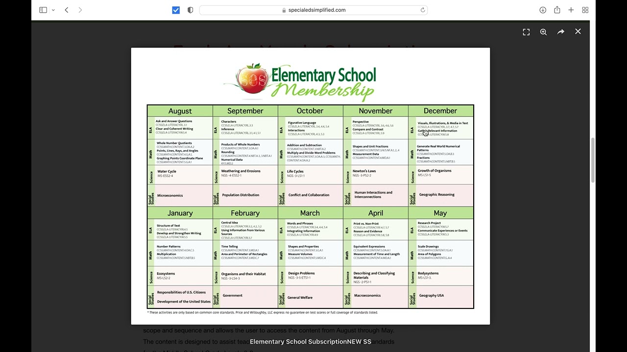Show Safari downloads

coord(543,10)
